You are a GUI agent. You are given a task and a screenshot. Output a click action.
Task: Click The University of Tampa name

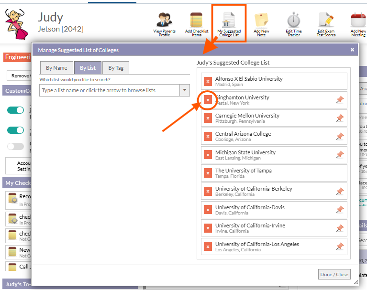point(244,171)
